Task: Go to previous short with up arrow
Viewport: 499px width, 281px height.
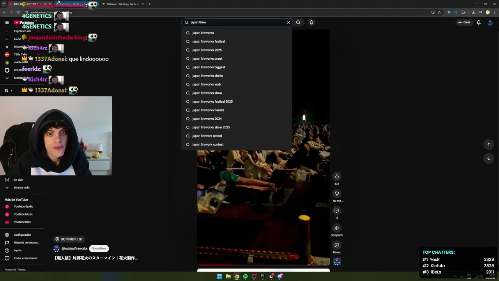Action: (489, 144)
